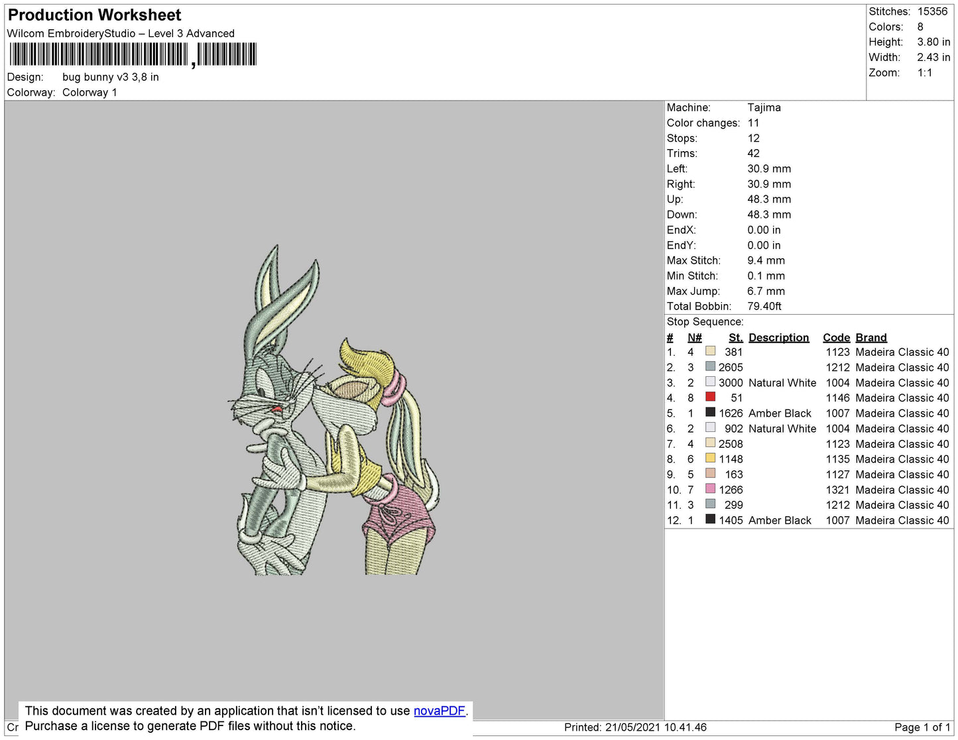Click the embroidery design preview image
The image size is (958, 740).
click(x=334, y=409)
